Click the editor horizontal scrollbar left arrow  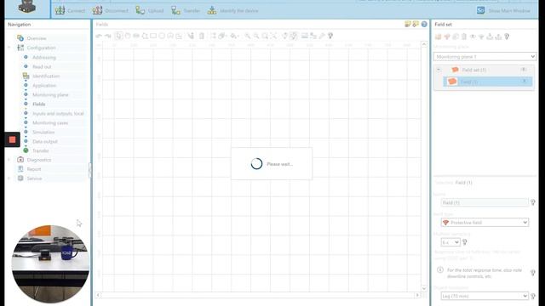[x=98, y=295]
